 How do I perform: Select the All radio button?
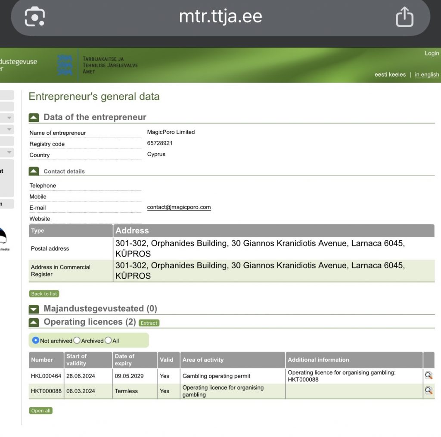tap(108, 340)
